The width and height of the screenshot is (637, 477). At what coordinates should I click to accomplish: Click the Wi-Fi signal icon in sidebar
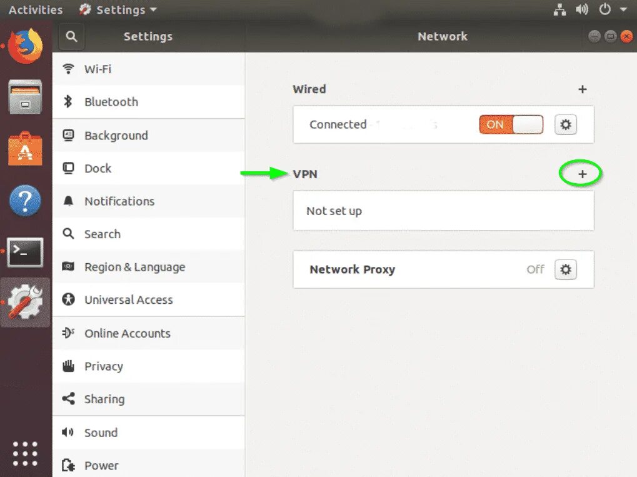[x=68, y=69]
